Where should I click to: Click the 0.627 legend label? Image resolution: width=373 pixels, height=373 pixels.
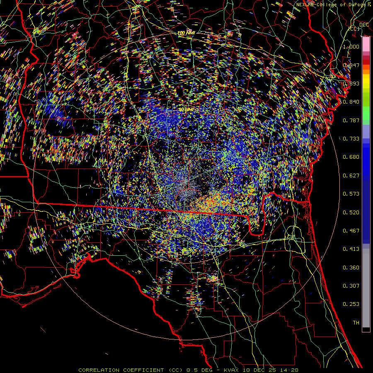point(351,175)
